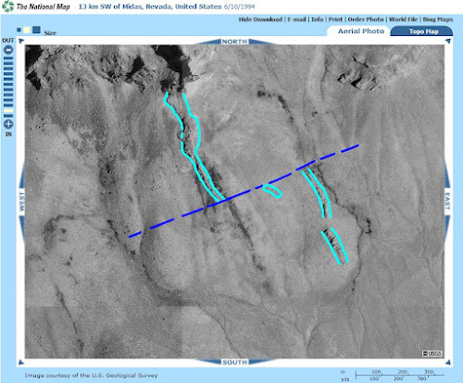
Task: Click the '13 km SW of Midas, Nevada' title
Action: [x=150, y=6]
